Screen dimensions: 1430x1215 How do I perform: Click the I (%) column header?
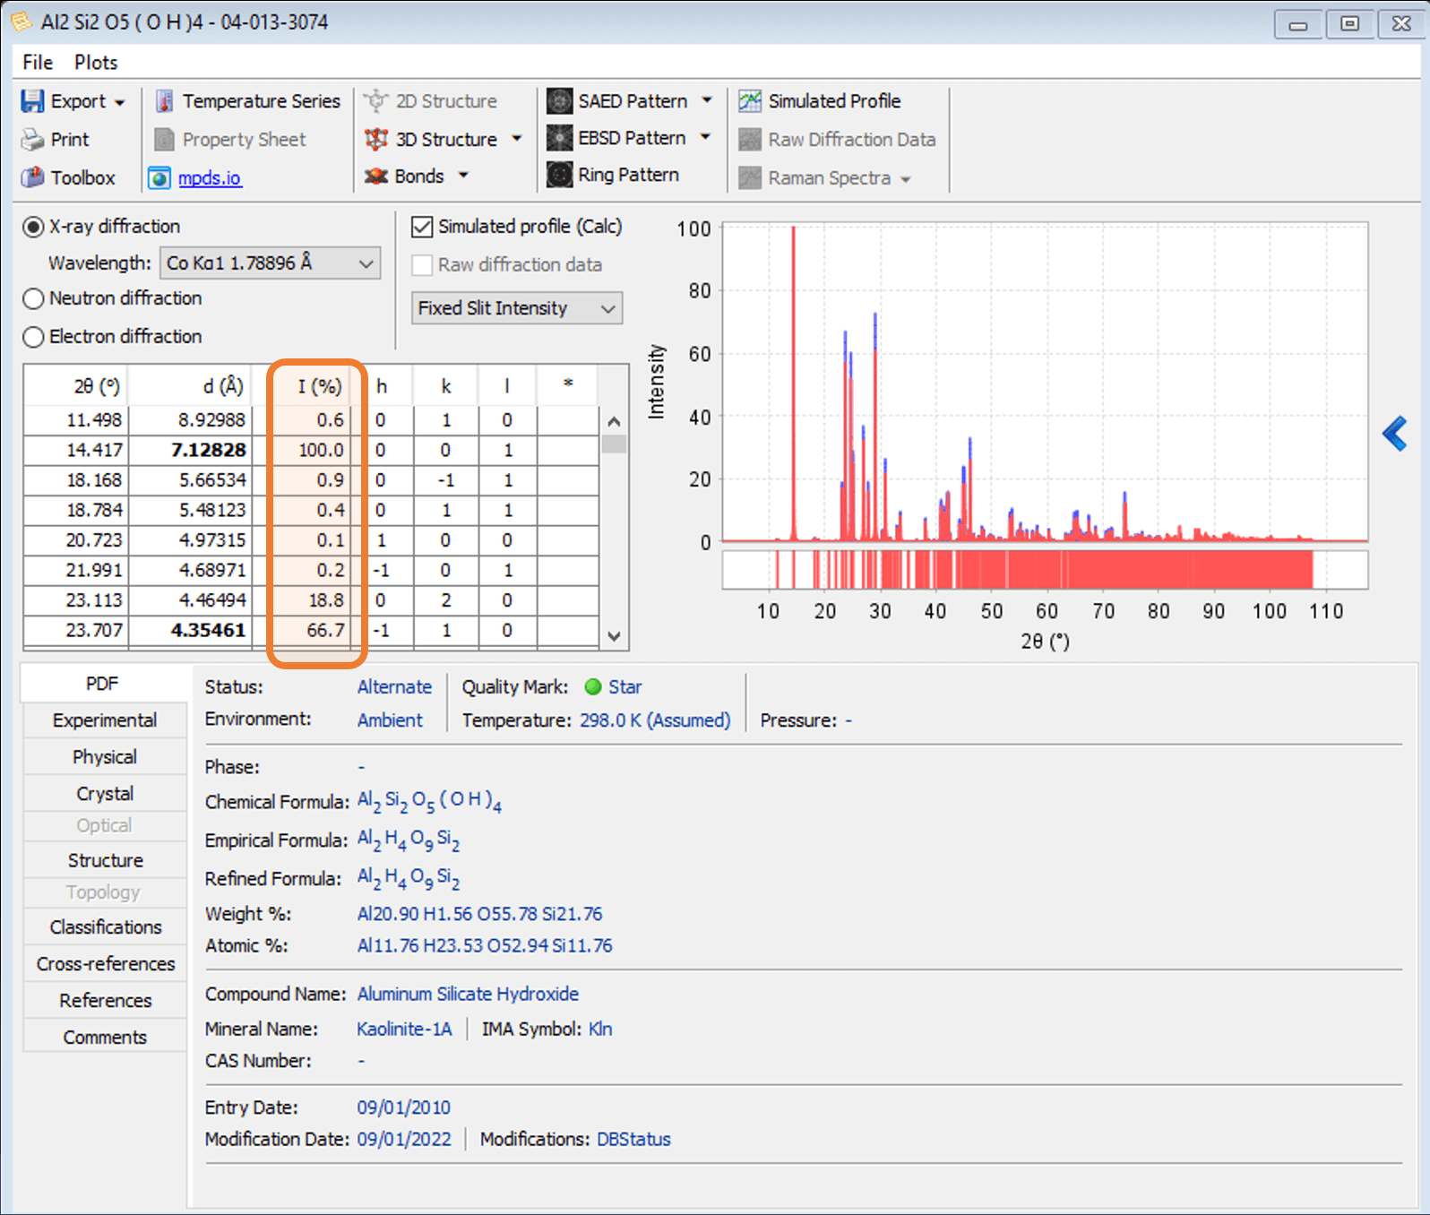(x=319, y=386)
